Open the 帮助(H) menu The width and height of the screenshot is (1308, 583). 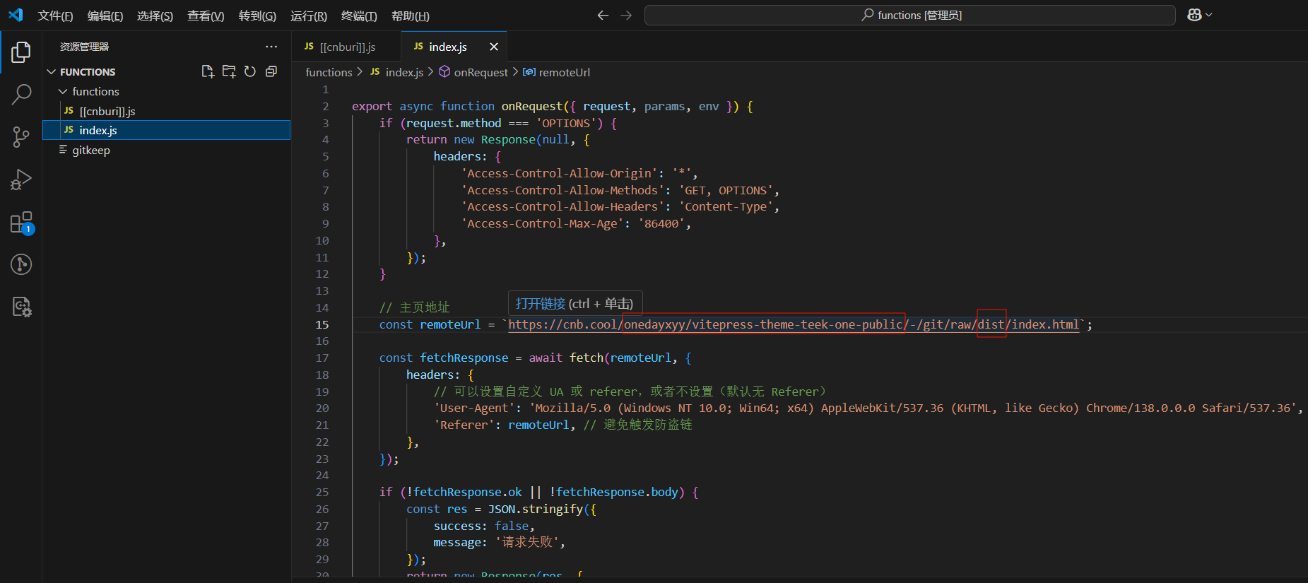point(411,16)
